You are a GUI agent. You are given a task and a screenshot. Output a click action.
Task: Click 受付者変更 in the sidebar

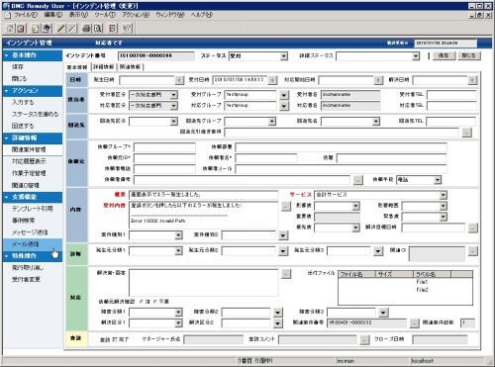[26, 280]
